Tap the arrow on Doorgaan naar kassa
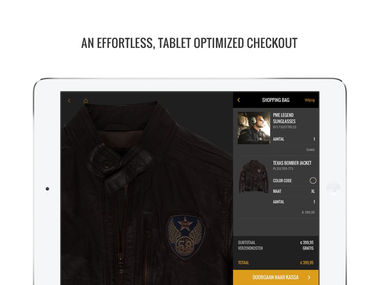380x285 pixels. (x=309, y=277)
